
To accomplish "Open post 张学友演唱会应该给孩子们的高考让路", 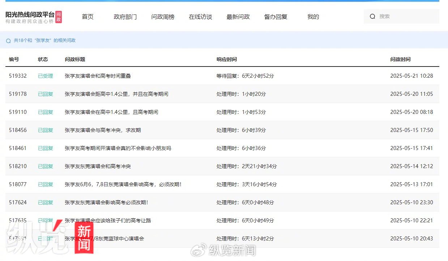I will [x=108, y=221].
